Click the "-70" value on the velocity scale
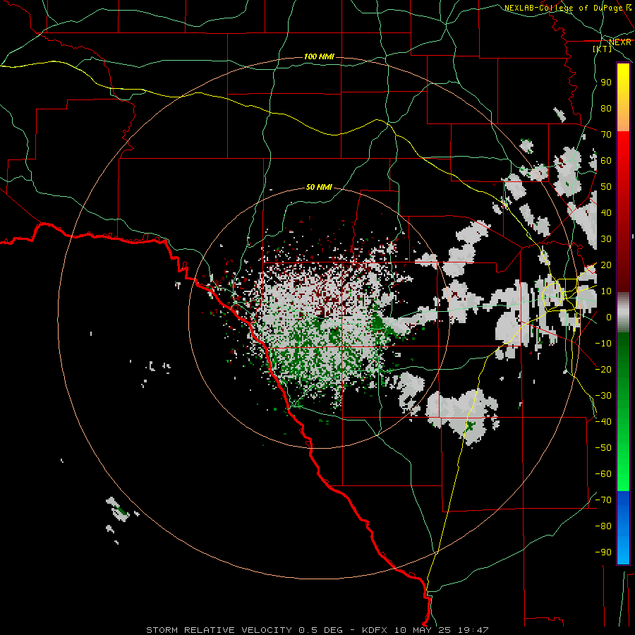Screen dimensions: 635x635 [603, 500]
